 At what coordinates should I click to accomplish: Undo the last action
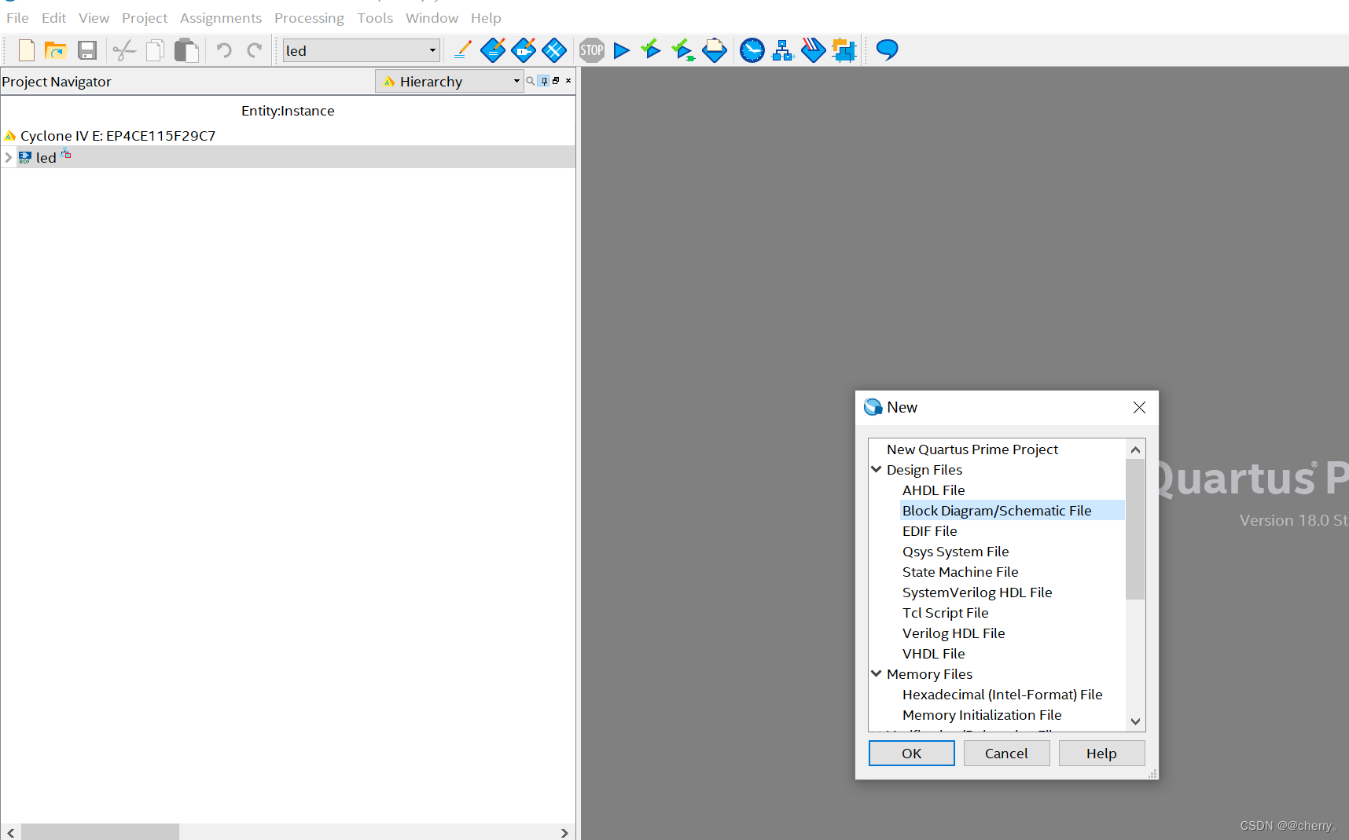pos(224,50)
